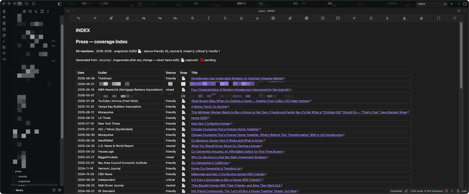Expand the records folder
The height and width of the screenshot is (194, 469).
point(23,177)
